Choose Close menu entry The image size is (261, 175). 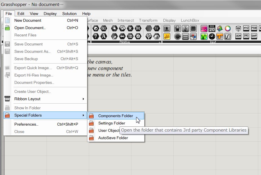click(x=45, y=132)
